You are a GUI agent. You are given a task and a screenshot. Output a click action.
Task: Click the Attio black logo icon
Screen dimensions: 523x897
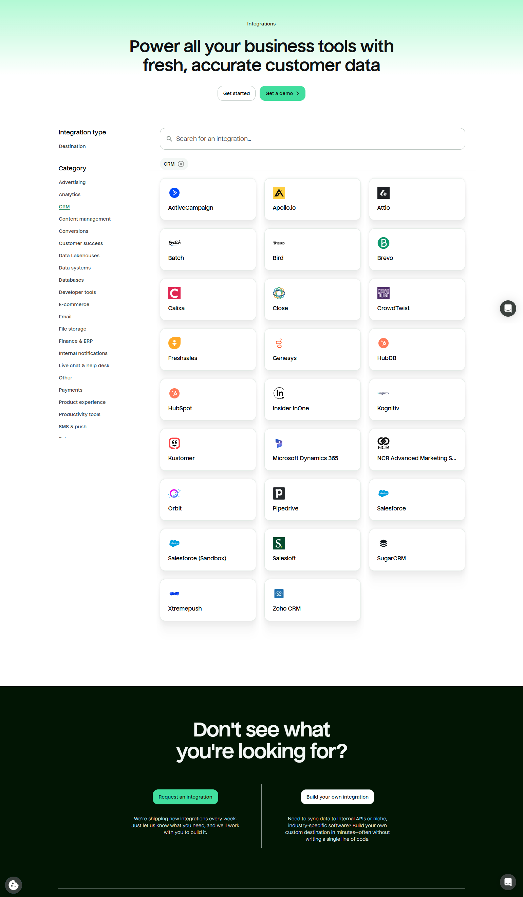[x=384, y=193]
